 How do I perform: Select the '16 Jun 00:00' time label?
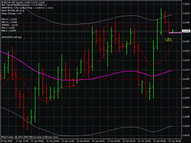point(83,141)
